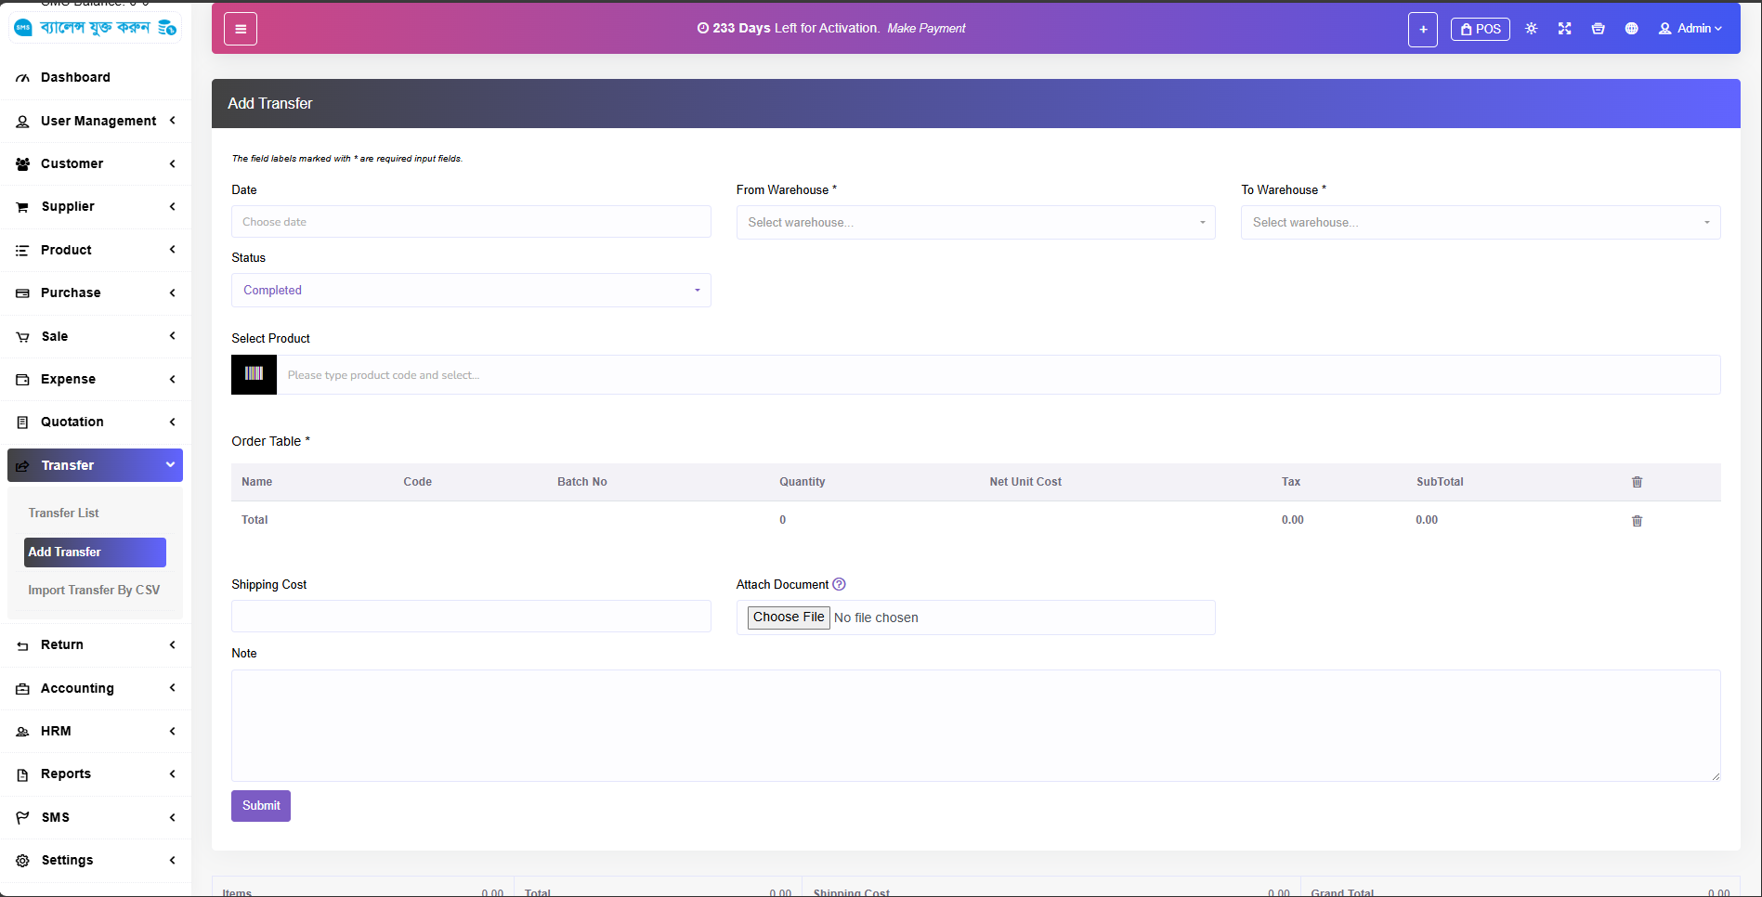Image resolution: width=1762 pixels, height=897 pixels.
Task: Click trash icon in Order Table header
Action: pos(1637,482)
